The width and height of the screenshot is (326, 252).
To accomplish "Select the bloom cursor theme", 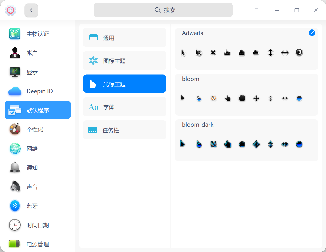I will [x=246, y=95].
